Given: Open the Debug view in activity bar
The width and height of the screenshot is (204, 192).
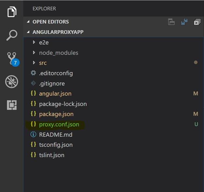Looking at the screenshot, I should pyautogui.click(x=12, y=82).
